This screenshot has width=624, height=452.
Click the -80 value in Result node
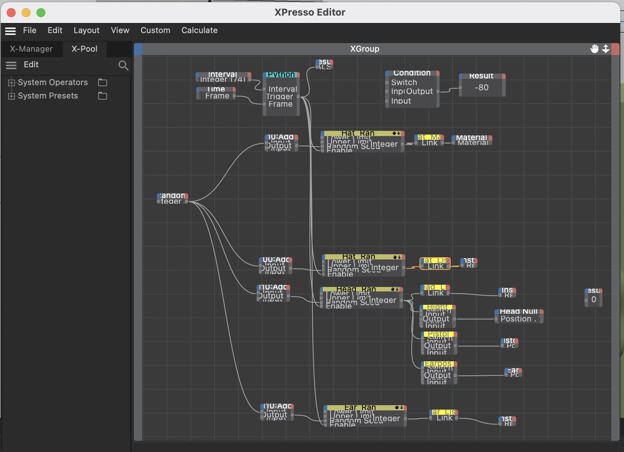click(x=482, y=88)
